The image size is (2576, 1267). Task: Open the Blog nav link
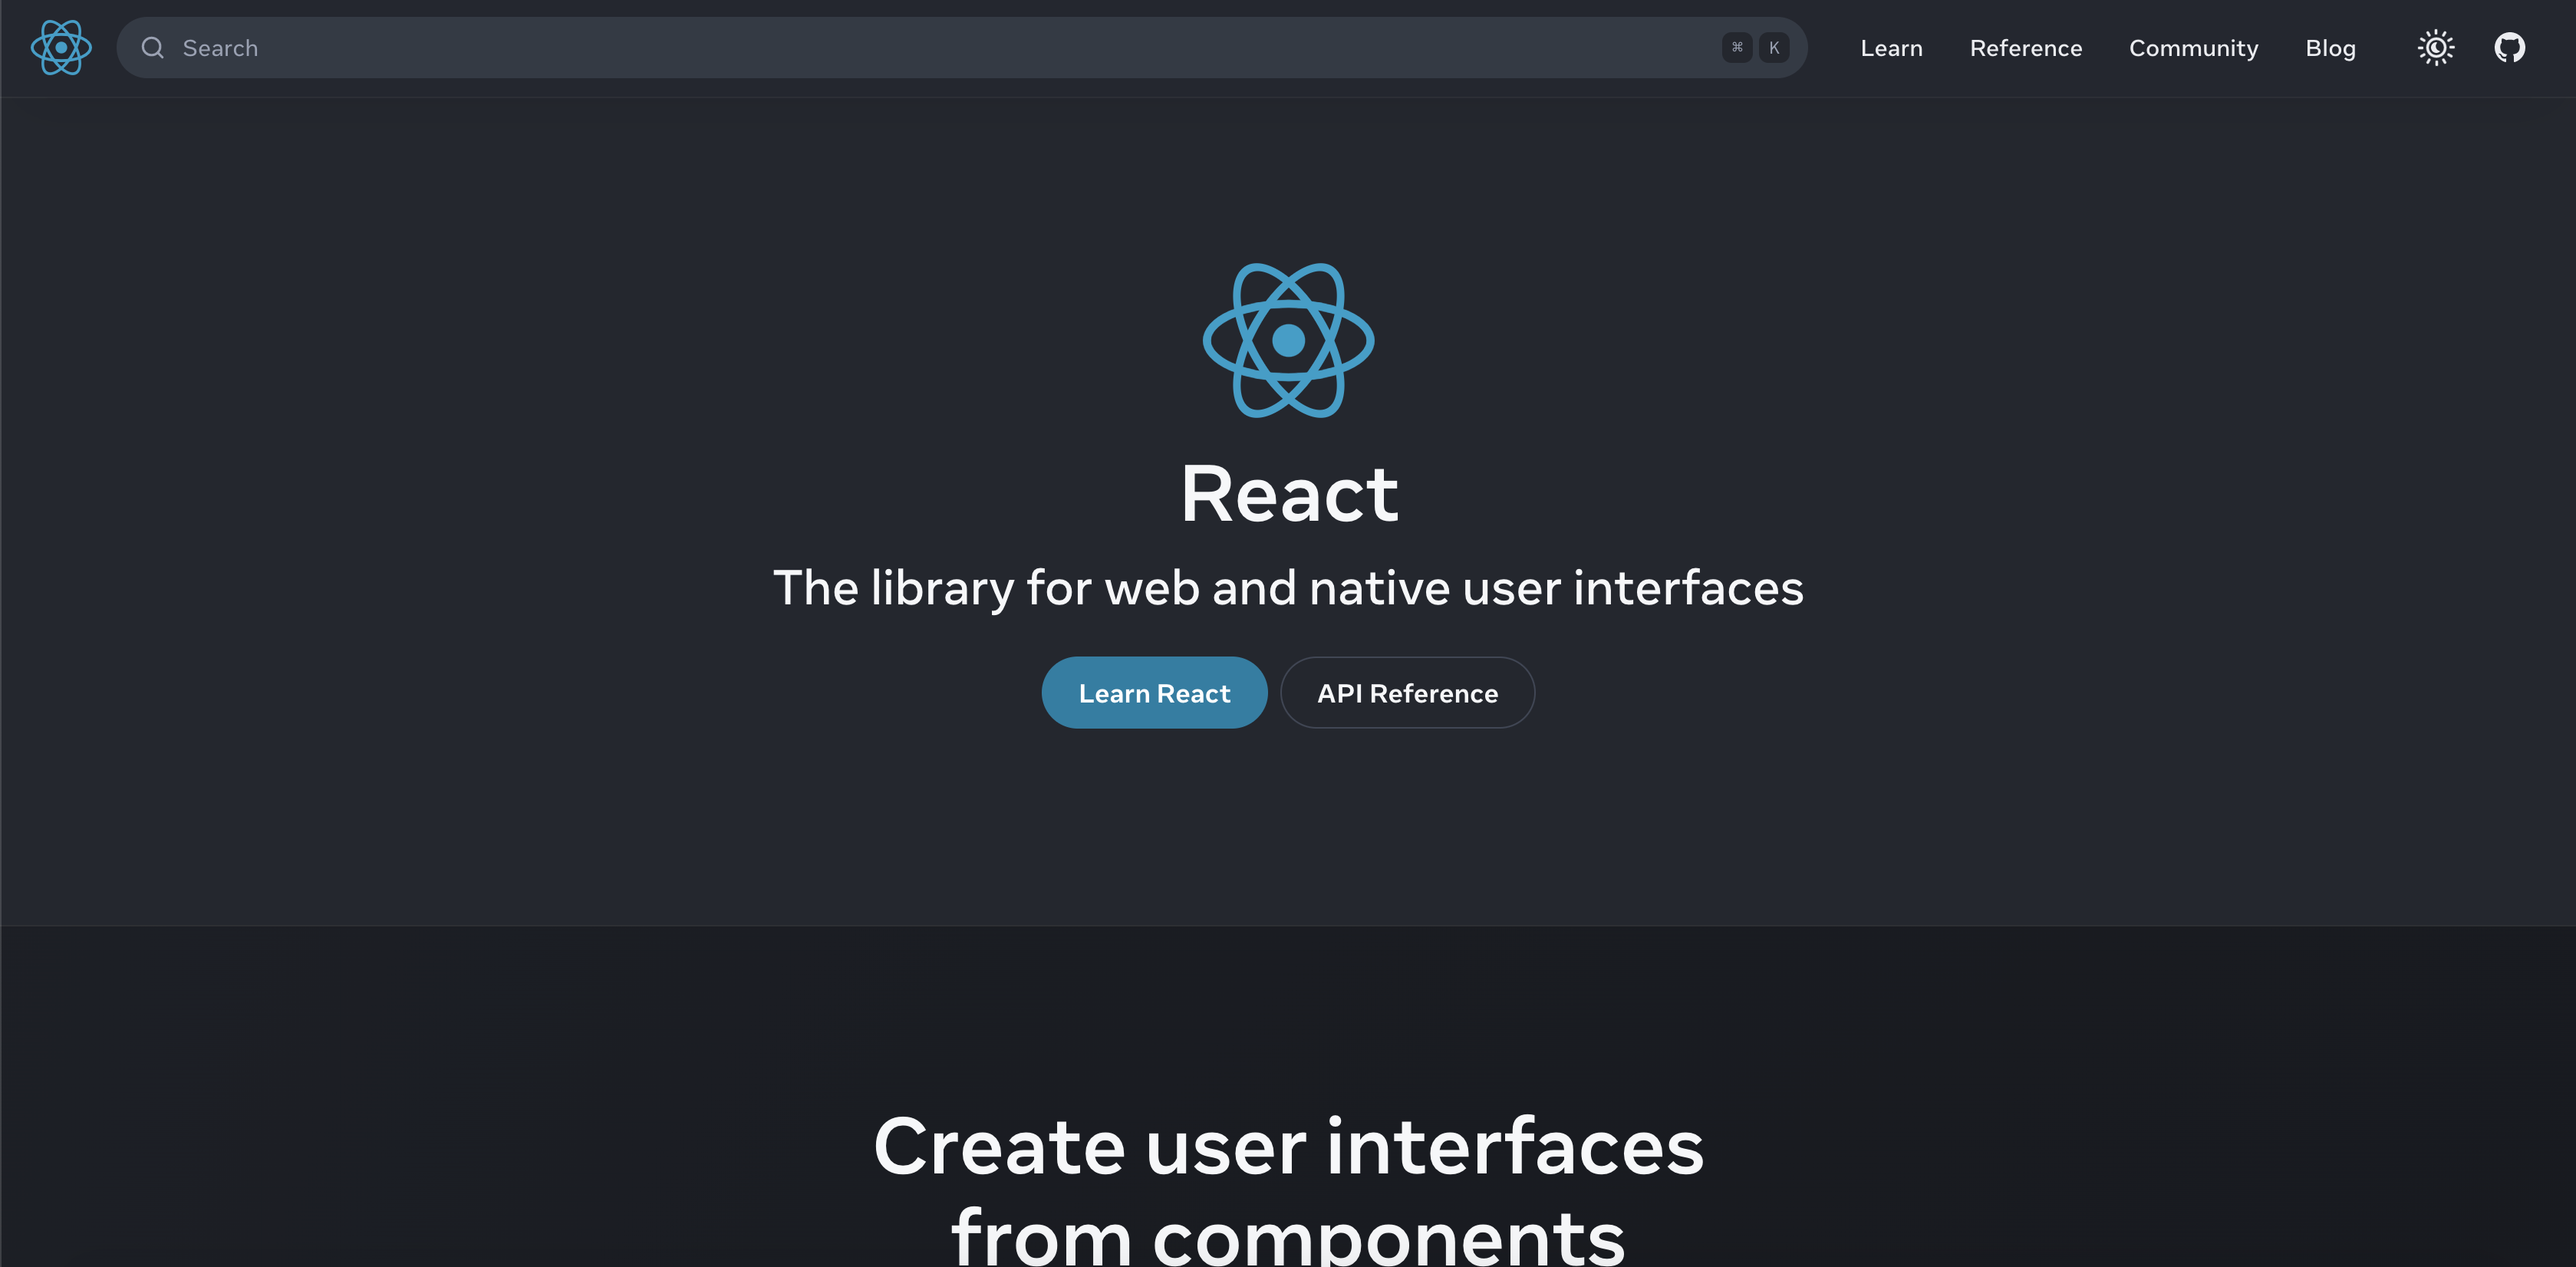(2330, 48)
